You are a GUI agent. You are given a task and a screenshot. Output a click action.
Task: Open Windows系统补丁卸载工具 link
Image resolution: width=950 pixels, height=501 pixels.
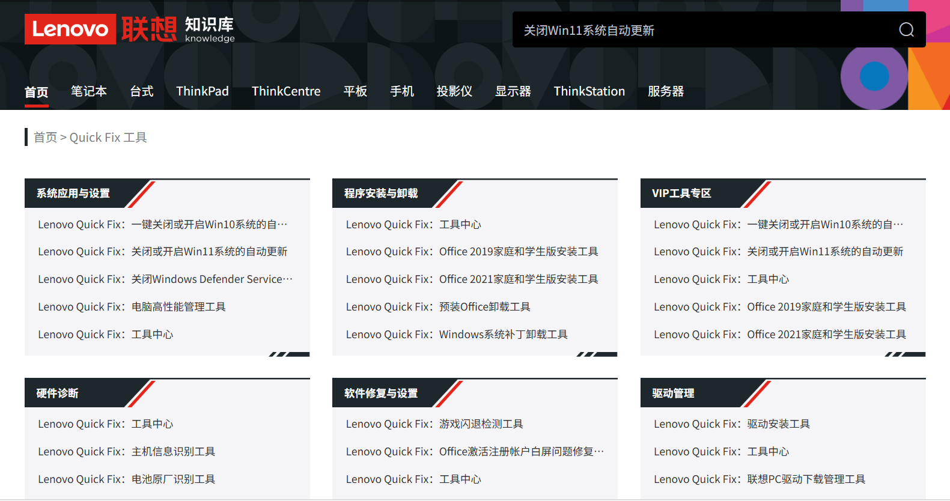457,335
